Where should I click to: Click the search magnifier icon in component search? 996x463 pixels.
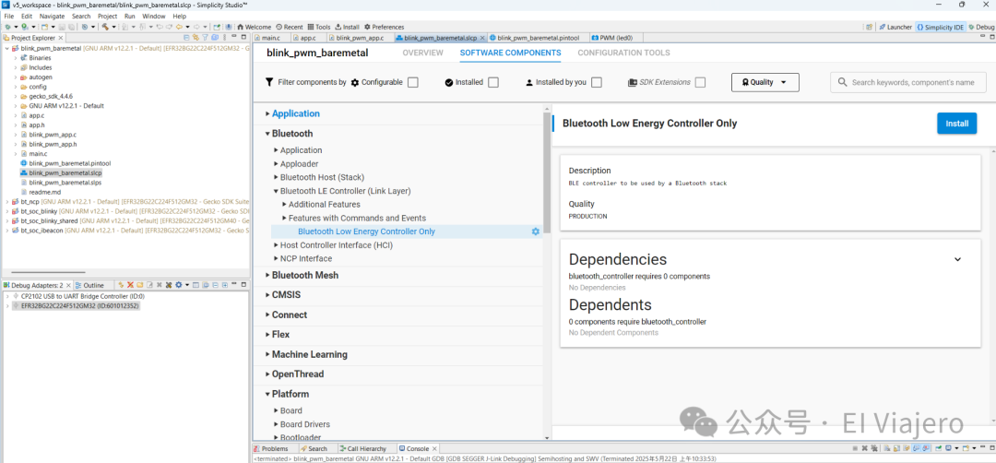(842, 83)
